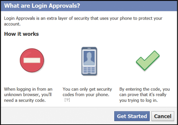Click the Cancel button
The image size is (178, 125).
163,116
